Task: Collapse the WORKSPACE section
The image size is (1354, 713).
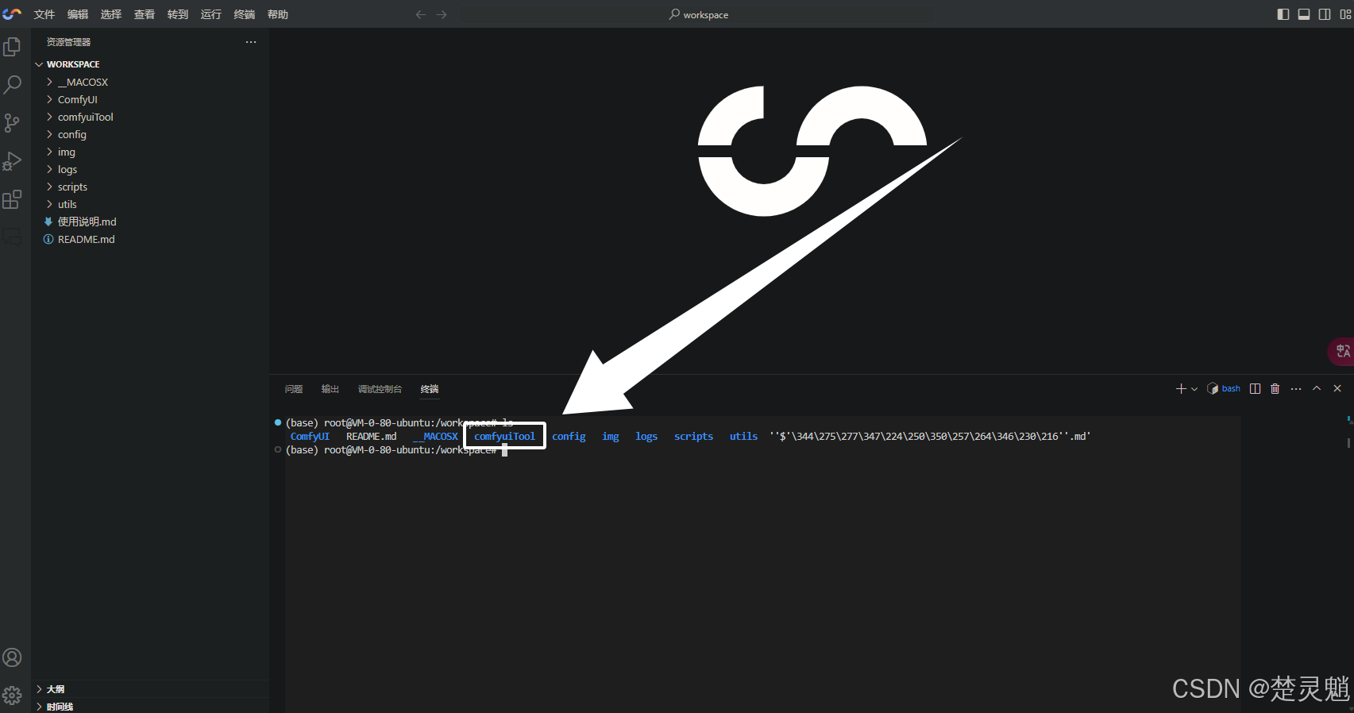Action: 150,64
